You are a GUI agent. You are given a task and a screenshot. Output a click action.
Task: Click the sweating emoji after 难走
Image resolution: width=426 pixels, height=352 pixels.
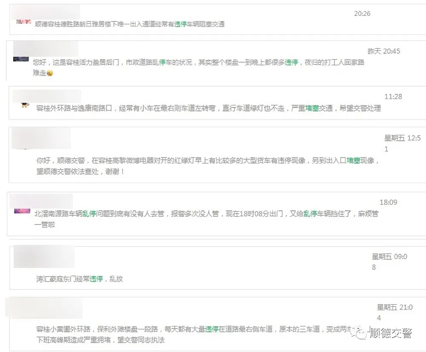click(x=50, y=73)
